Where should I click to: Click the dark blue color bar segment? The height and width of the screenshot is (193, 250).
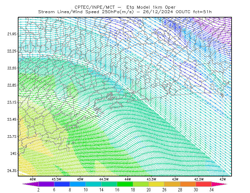[62, 184]
